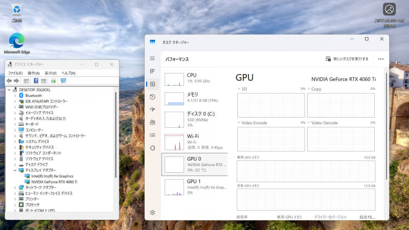Select Performance icon in Task Manager sidebar

pos(152,84)
